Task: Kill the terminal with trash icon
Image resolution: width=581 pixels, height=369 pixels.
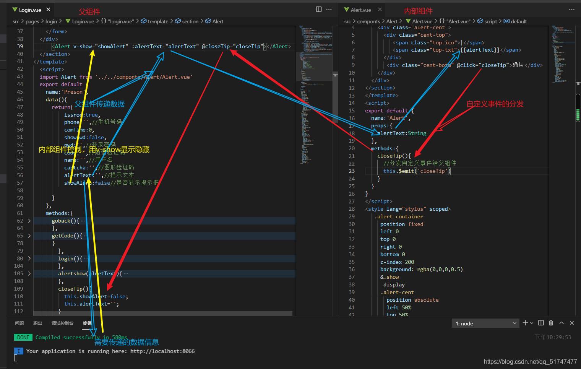Action: (x=551, y=323)
